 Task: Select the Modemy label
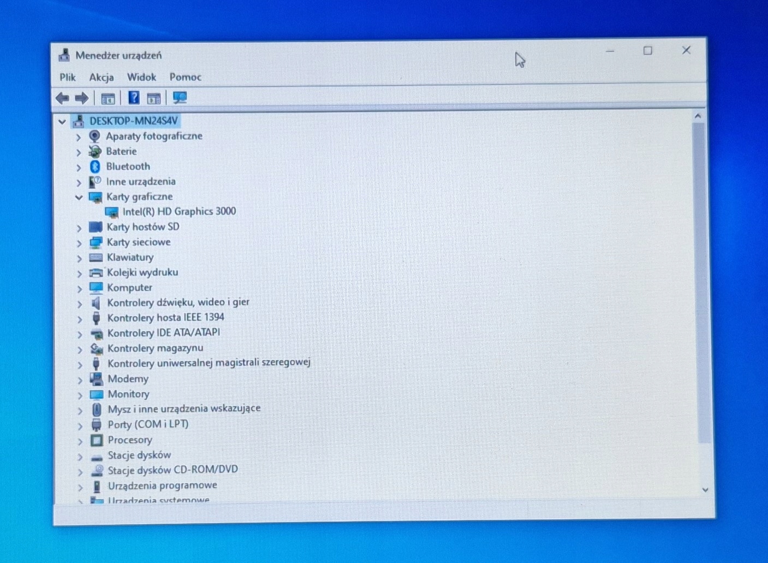(128, 378)
